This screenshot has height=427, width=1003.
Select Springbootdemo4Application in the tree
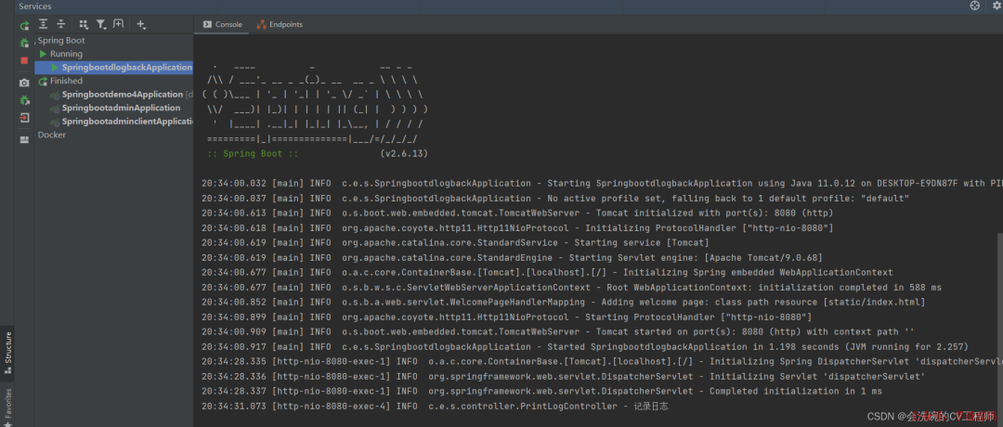point(123,94)
